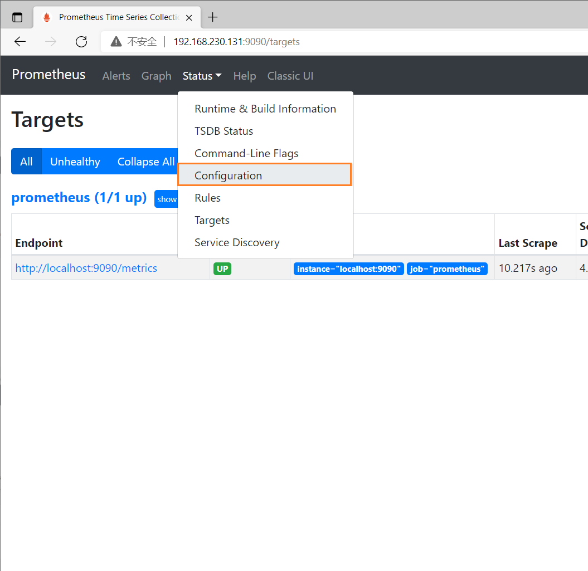
Task: Open the Help link
Action: point(245,76)
